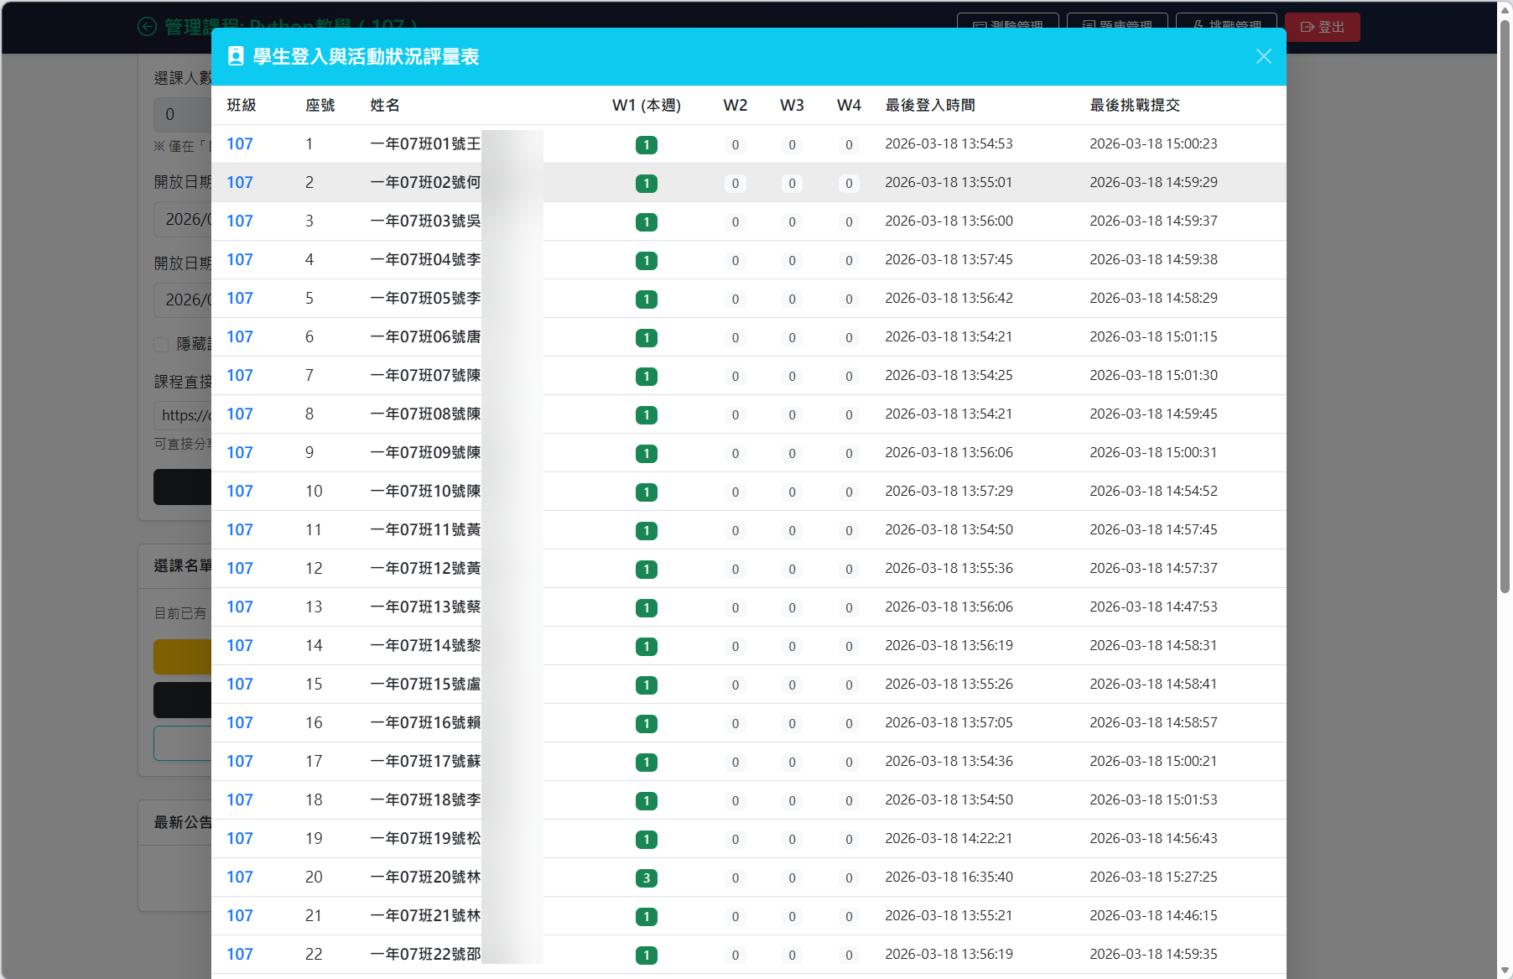The width and height of the screenshot is (1513, 979).
Task: Click last login time 16:35:40 for seat 20
Action: tap(949, 877)
